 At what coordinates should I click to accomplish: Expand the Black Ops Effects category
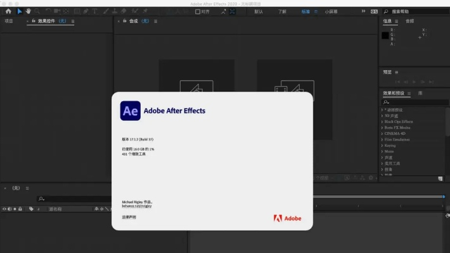click(x=399, y=121)
